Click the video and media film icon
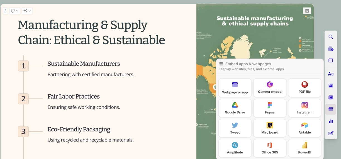341x159 pixels. pyautogui.click(x=331, y=97)
